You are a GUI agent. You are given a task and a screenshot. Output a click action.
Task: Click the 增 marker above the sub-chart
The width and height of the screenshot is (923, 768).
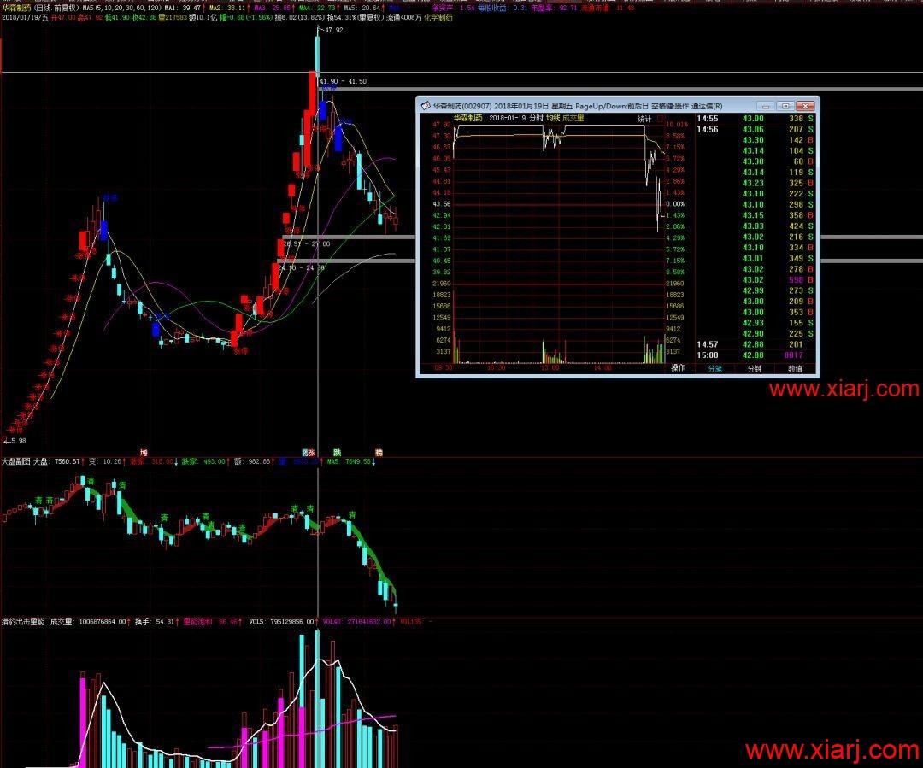point(144,453)
